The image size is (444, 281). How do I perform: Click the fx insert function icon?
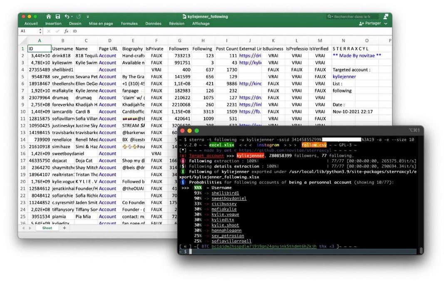pyautogui.click(x=66, y=31)
